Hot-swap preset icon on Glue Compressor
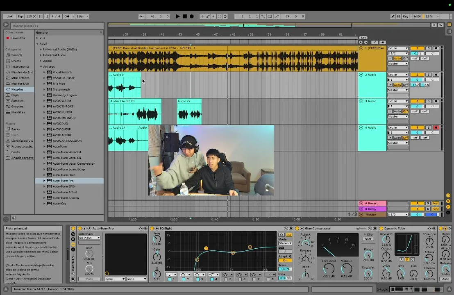Screen dimensions: 454x295 [370, 228]
